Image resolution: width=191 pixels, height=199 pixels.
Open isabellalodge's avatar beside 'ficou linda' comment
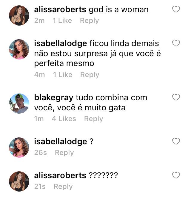(x=19, y=49)
